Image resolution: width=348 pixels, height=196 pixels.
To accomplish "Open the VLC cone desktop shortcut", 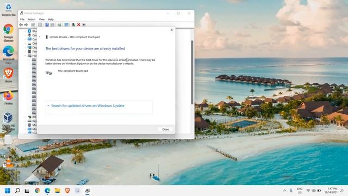I will tap(9, 163).
